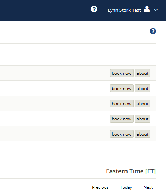Click book now in first row
This screenshot has height=192, width=166.
pyautogui.click(x=121, y=73)
